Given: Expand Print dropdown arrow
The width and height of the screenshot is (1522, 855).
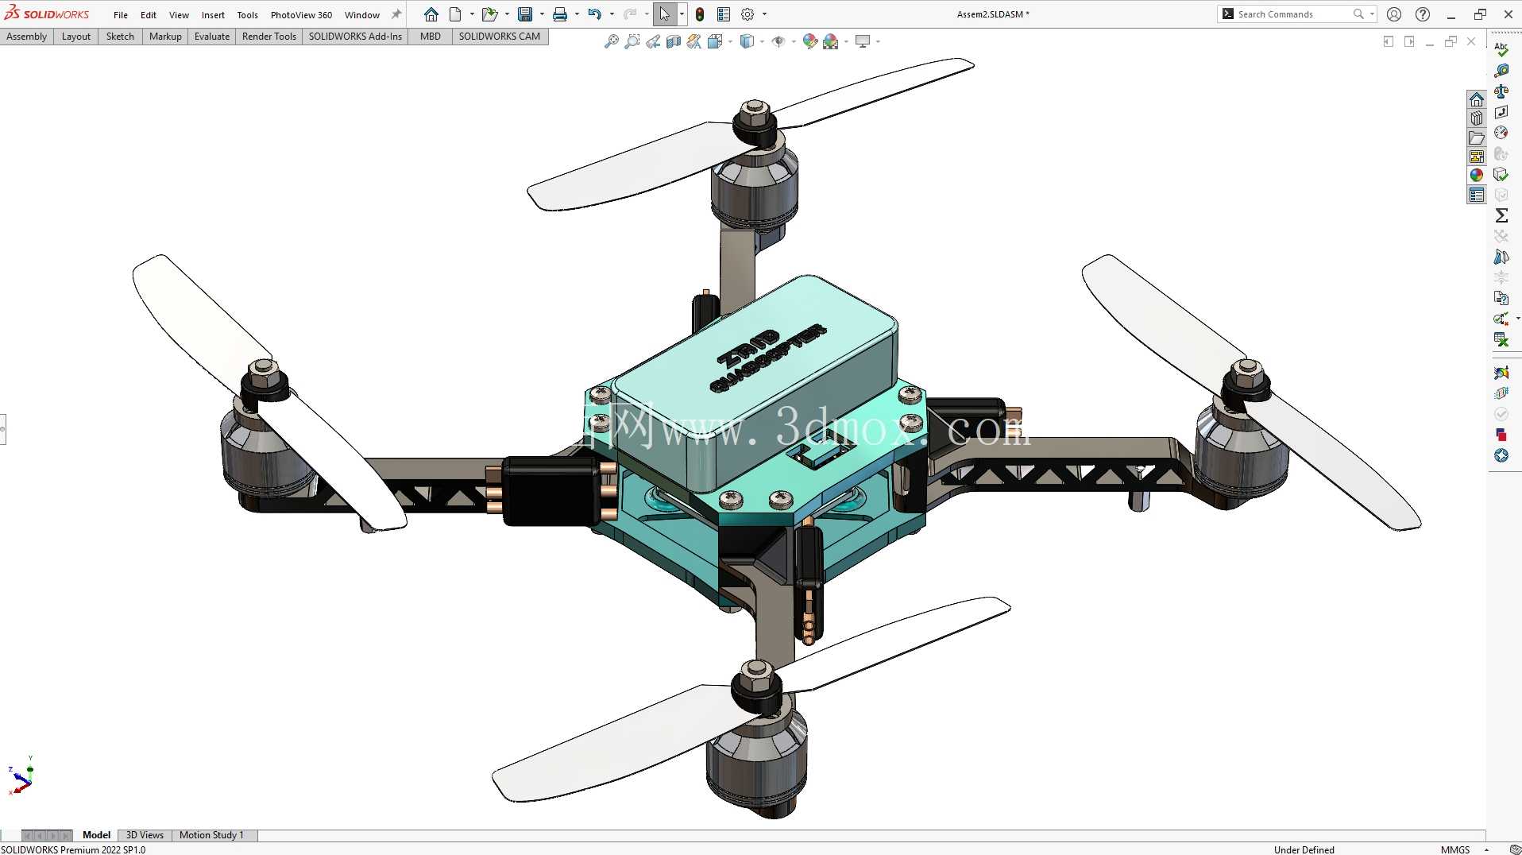Looking at the screenshot, I should tap(577, 14).
